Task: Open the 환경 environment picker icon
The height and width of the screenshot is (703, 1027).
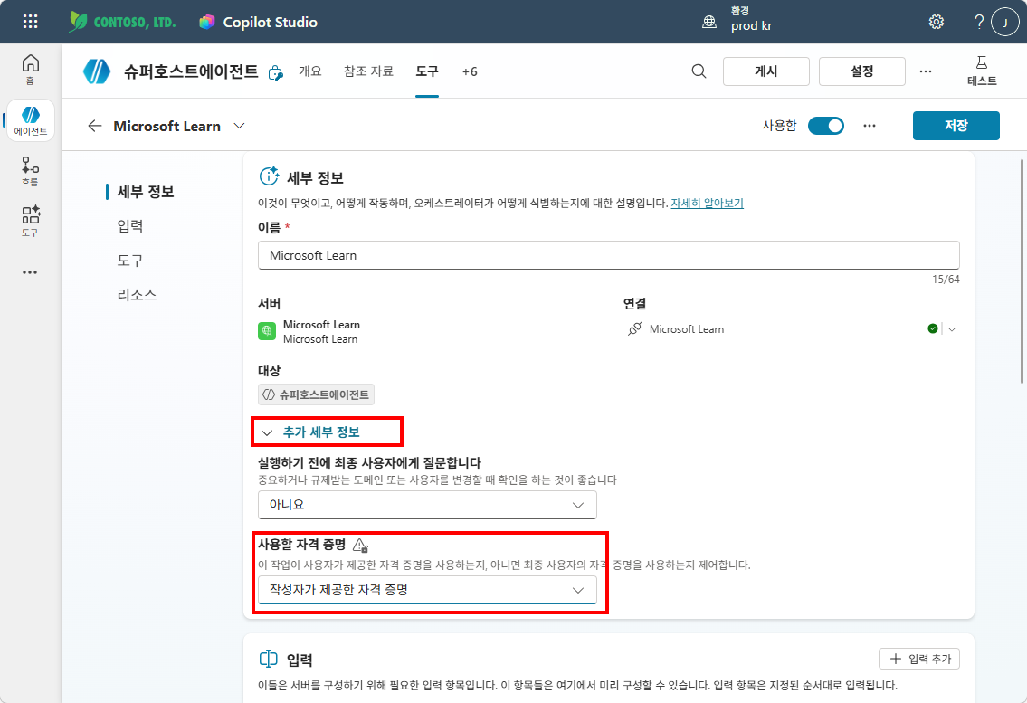Action: pyautogui.click(x=709, y=22)
